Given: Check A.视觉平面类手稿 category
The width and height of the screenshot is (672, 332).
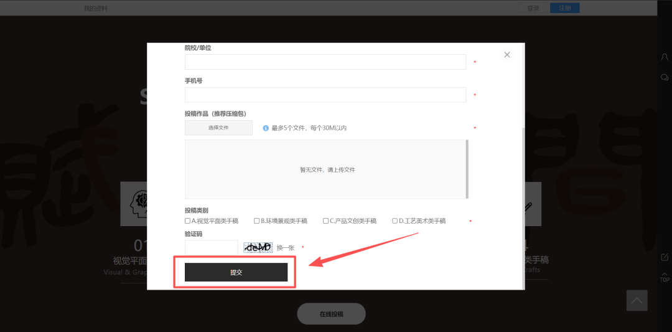Looking at the screenshot, I should click(187, 221).
